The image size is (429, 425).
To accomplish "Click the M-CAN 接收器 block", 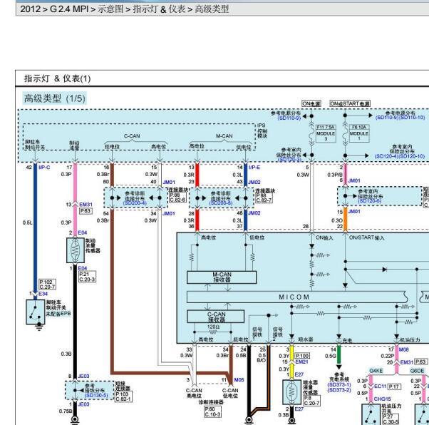I will point(222,277).
